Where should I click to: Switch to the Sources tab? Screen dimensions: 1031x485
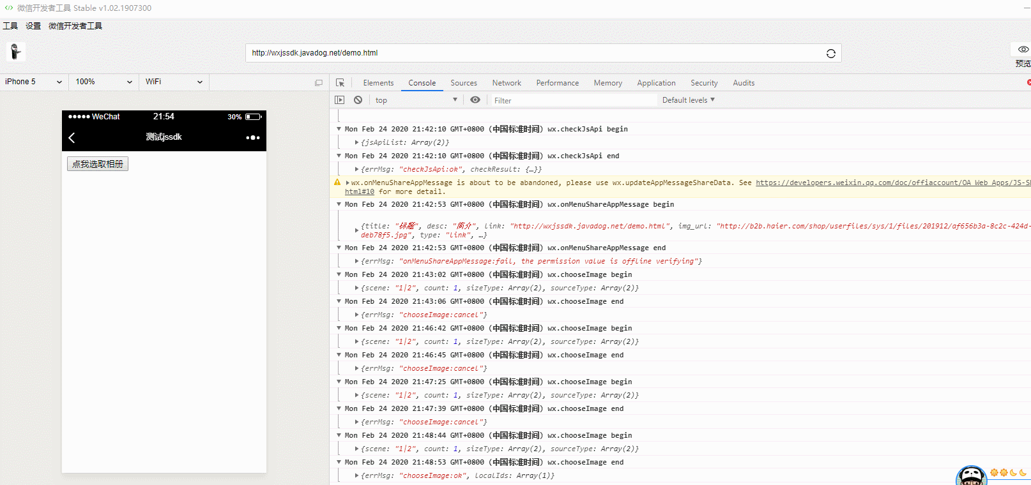pyautogui.click(x=464, y=83)
